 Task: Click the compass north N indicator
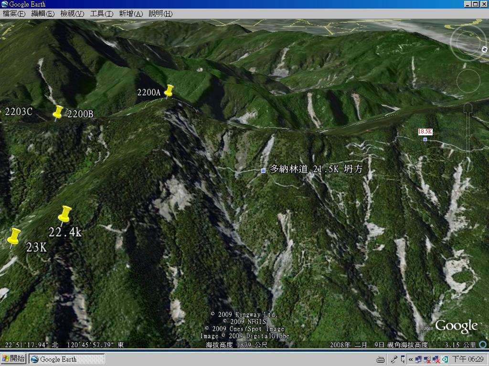[484, 49]
